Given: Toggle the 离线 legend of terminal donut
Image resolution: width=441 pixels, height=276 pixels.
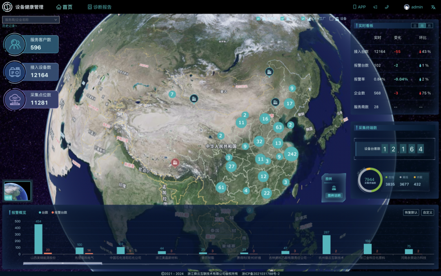Looking at the screenshot, I should click(x=404, y=177).
